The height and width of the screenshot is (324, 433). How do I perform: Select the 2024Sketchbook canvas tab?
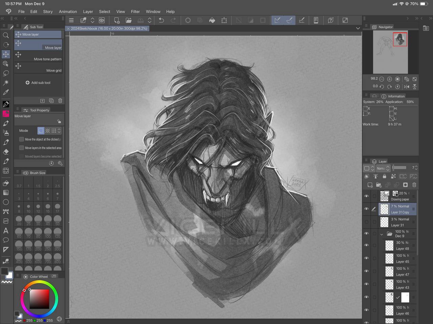pos(108,28)
